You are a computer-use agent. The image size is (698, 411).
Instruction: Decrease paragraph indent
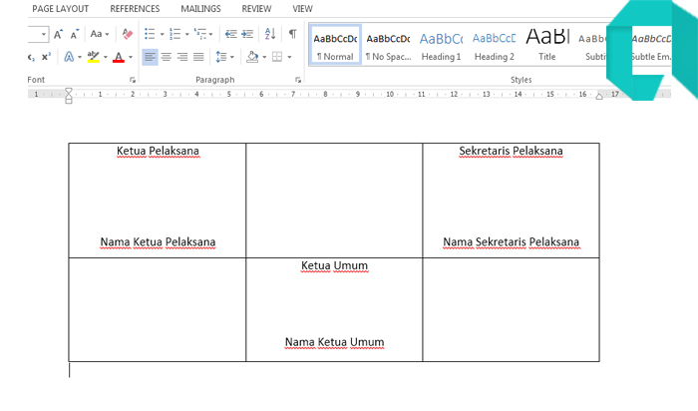coord(230,34)
